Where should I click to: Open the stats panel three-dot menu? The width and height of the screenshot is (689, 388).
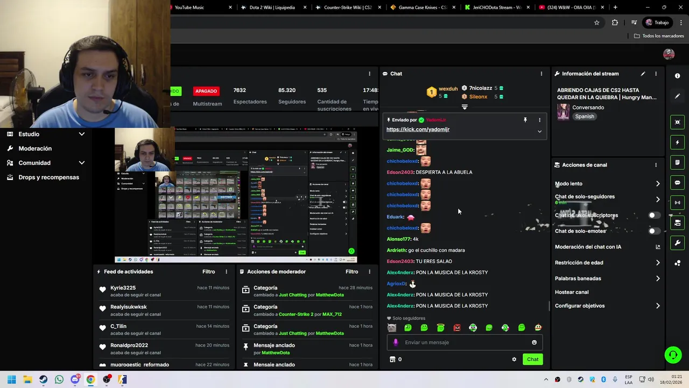click(369, 74)
